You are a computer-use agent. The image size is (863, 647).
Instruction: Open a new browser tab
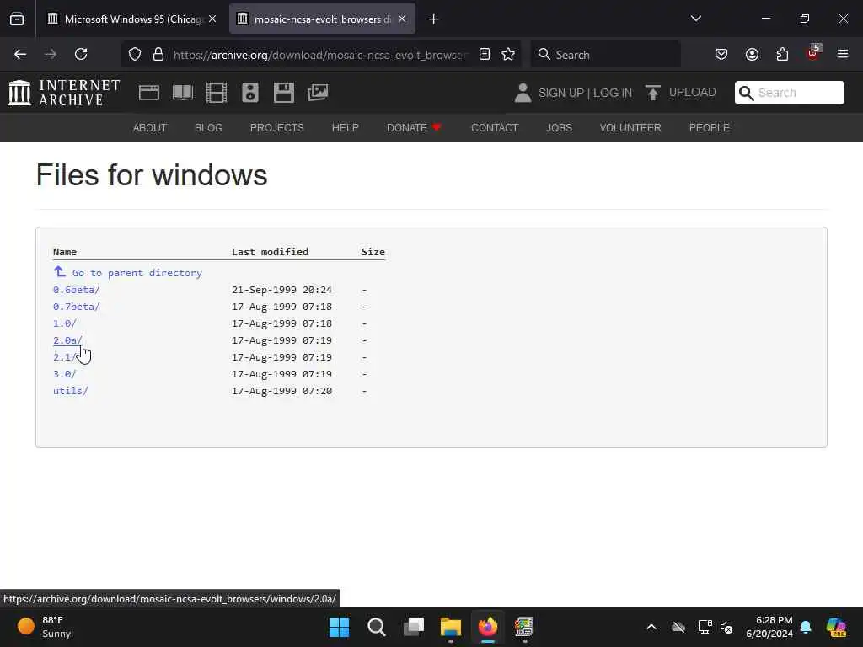click(x=434, y=19)
